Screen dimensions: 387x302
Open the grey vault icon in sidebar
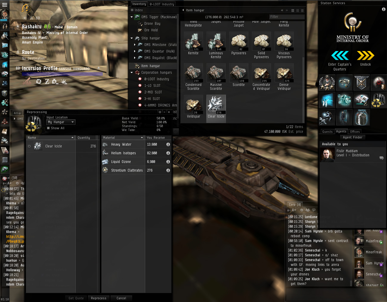[5, 93]
